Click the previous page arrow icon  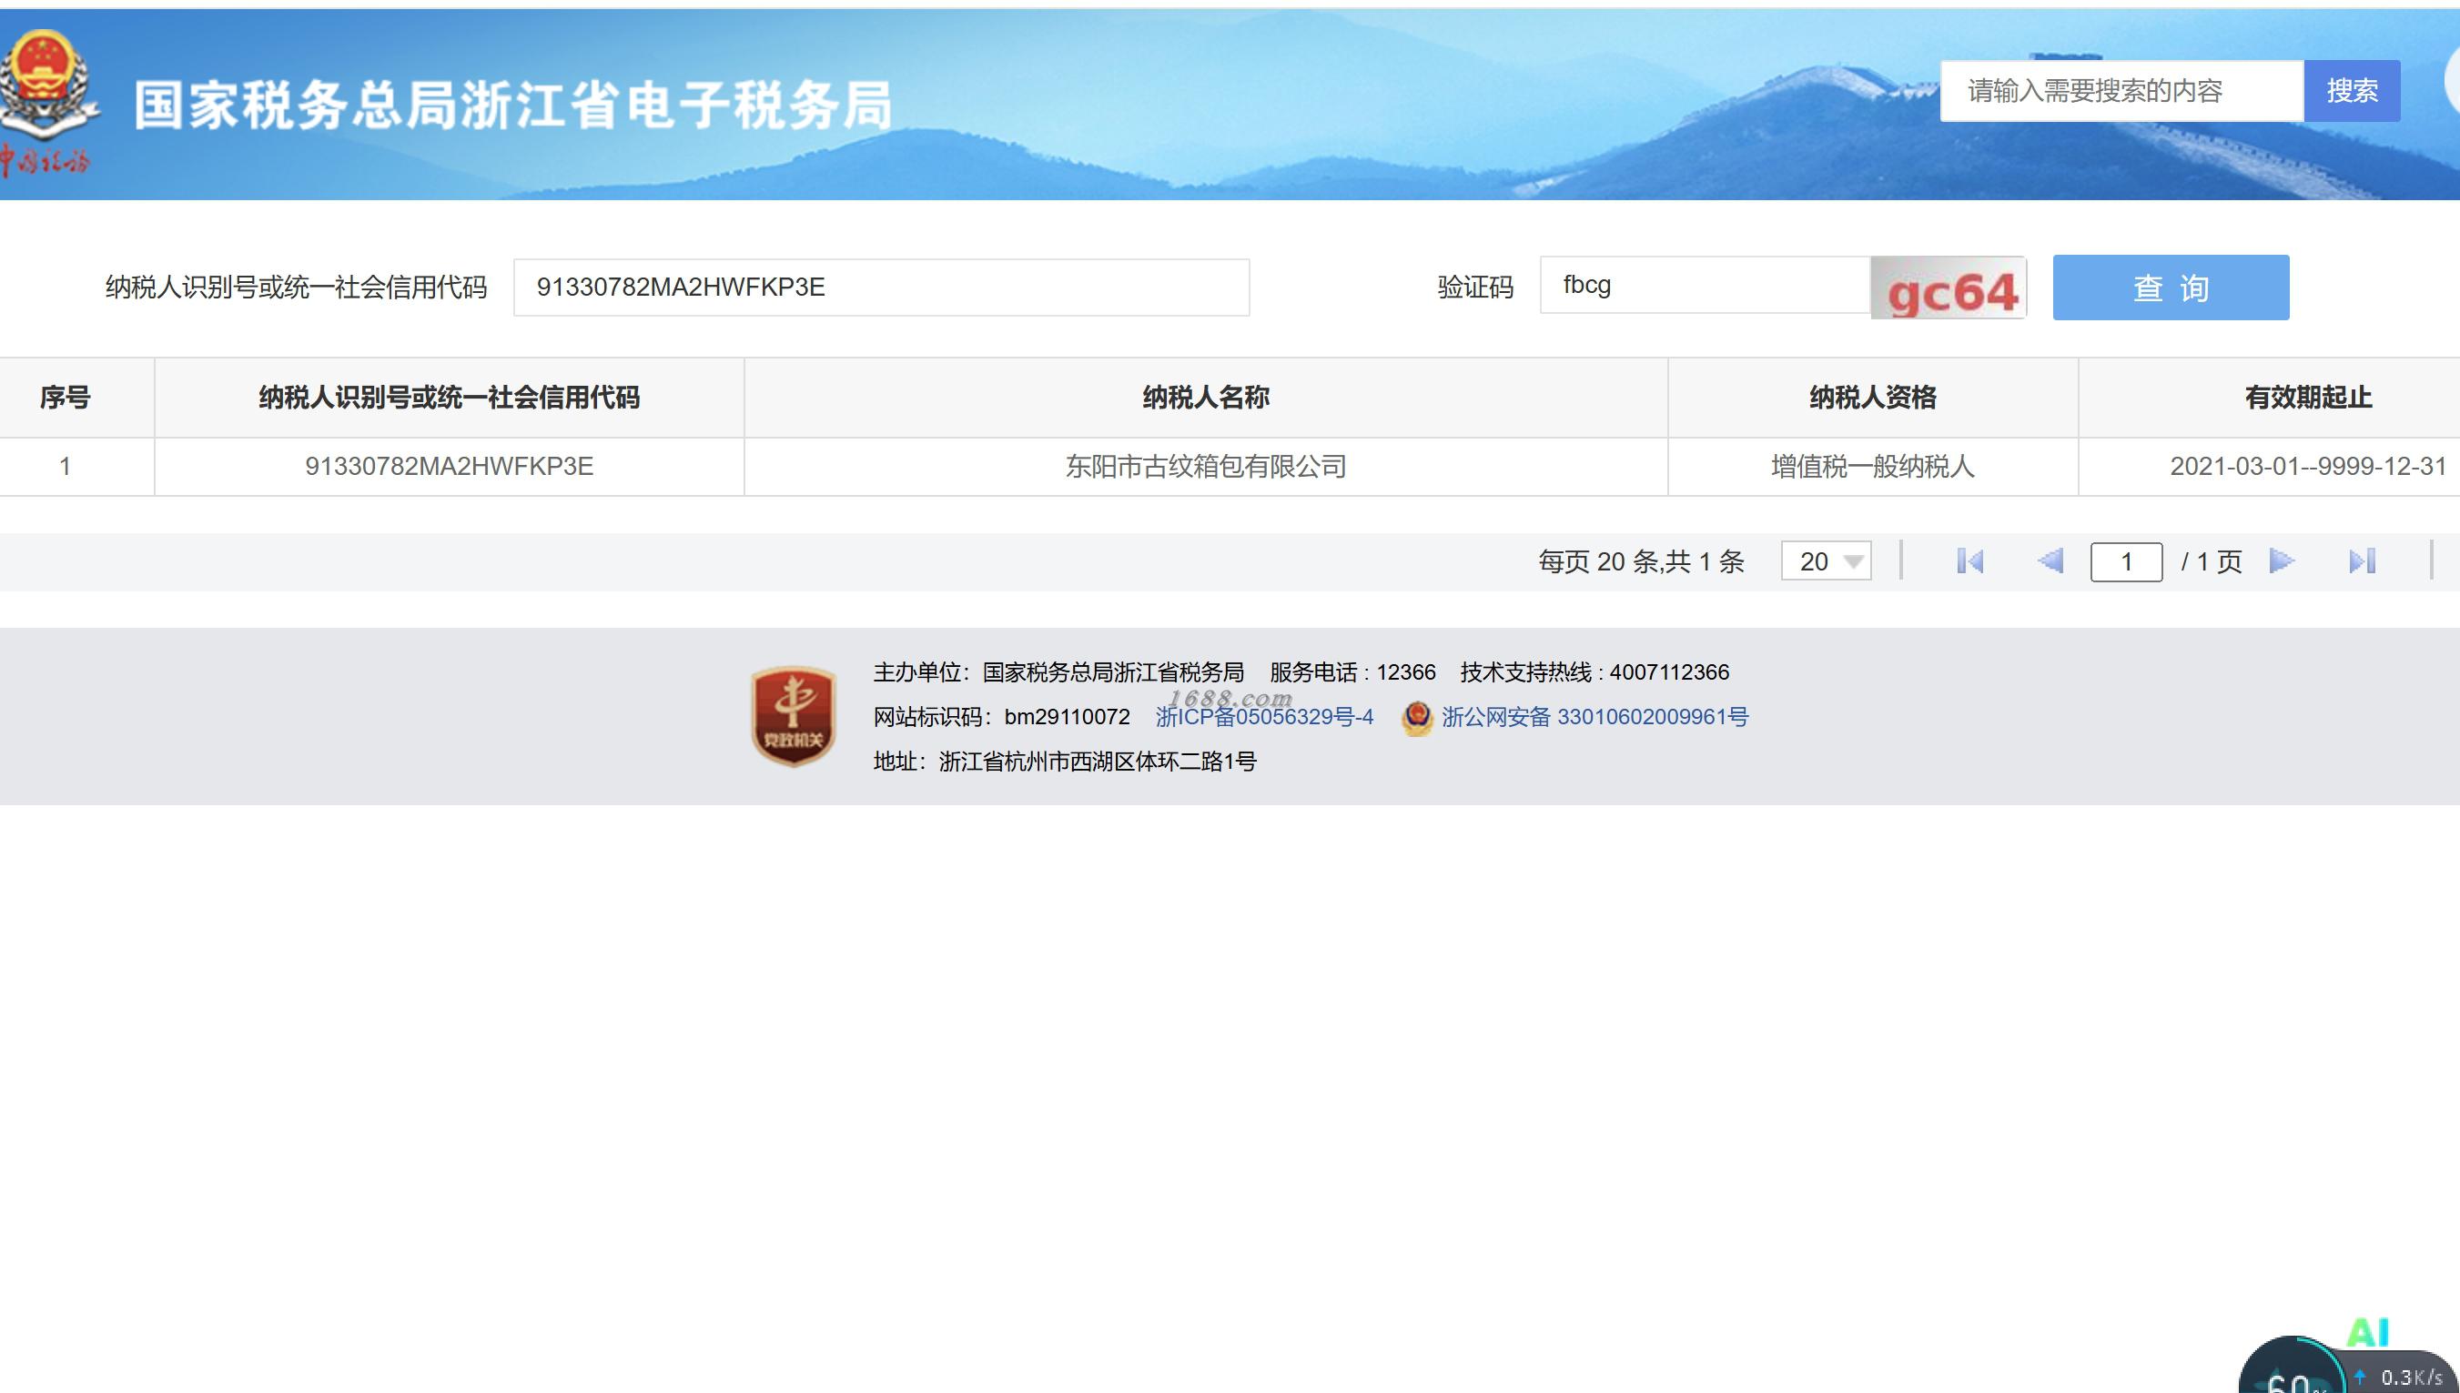click(2050, 561)
